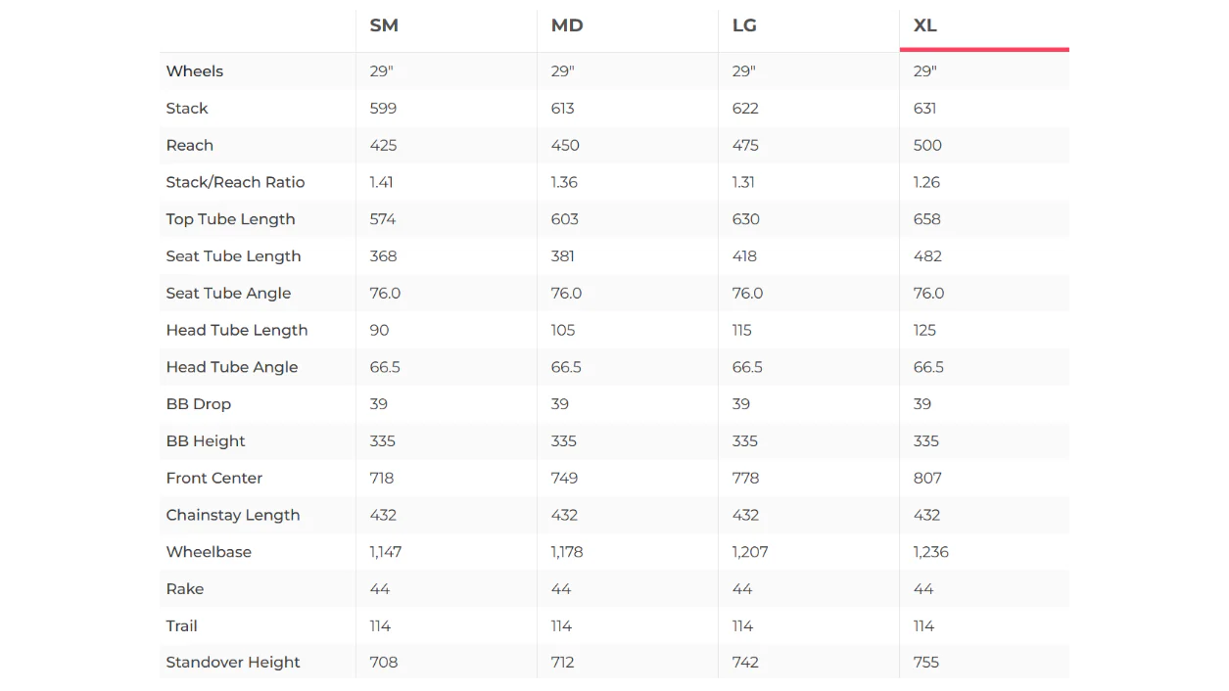The height and width of the screenshot is (691, 1229).
Task: Click the Top Tube Length row label
Action: pyautogui.click(x=230, y=219)
